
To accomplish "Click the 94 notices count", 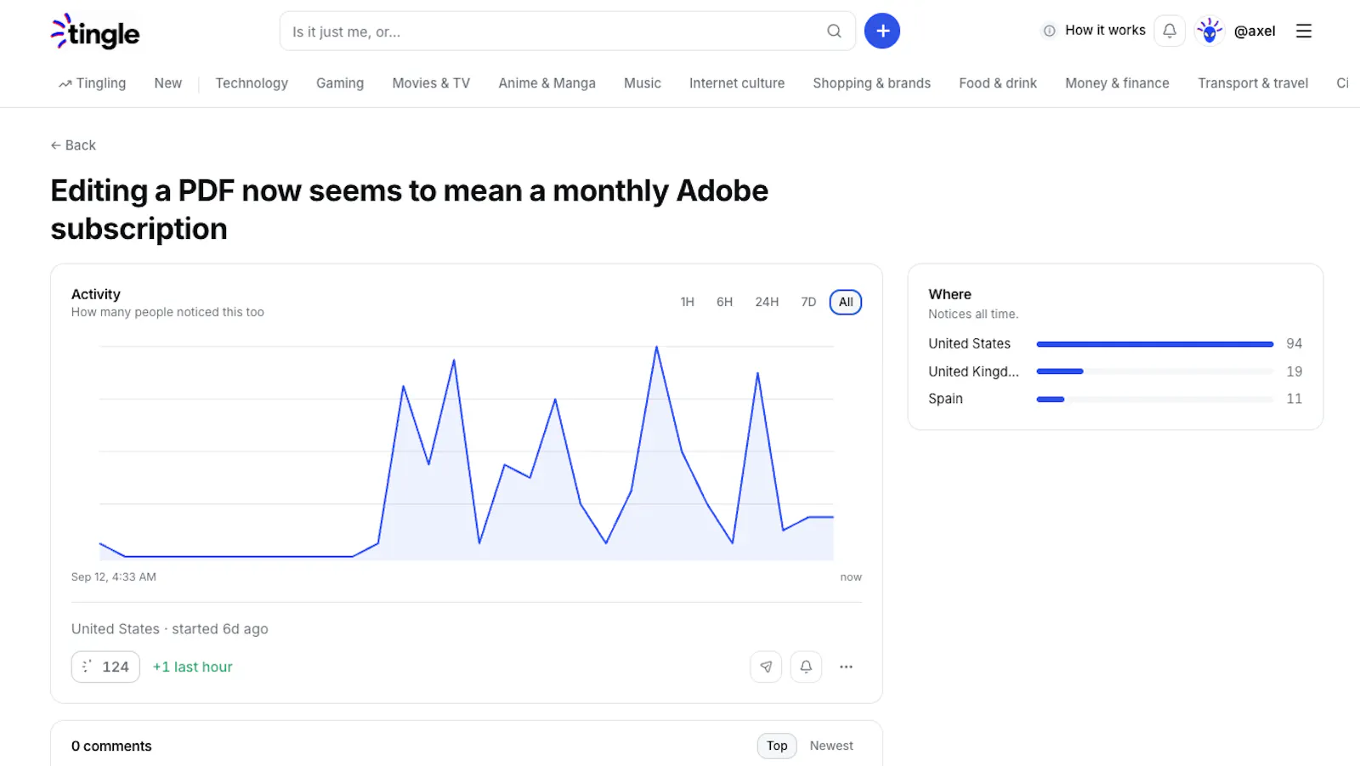I will tap(1294, 343).
